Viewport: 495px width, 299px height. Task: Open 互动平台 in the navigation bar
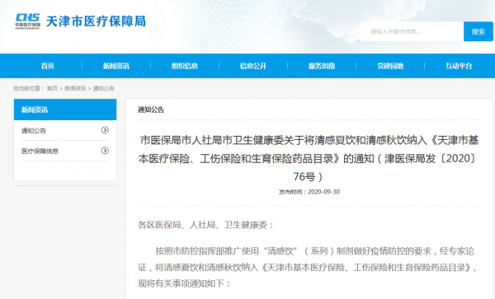(x=459, y=66)
